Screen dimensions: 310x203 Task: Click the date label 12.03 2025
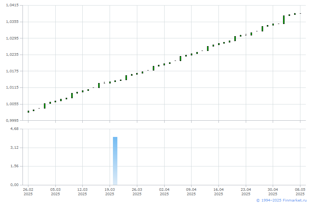(x=82, y=192)
